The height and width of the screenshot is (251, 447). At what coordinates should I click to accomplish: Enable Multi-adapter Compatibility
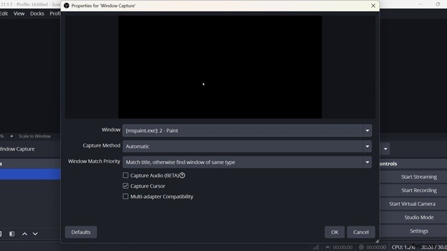126,197
